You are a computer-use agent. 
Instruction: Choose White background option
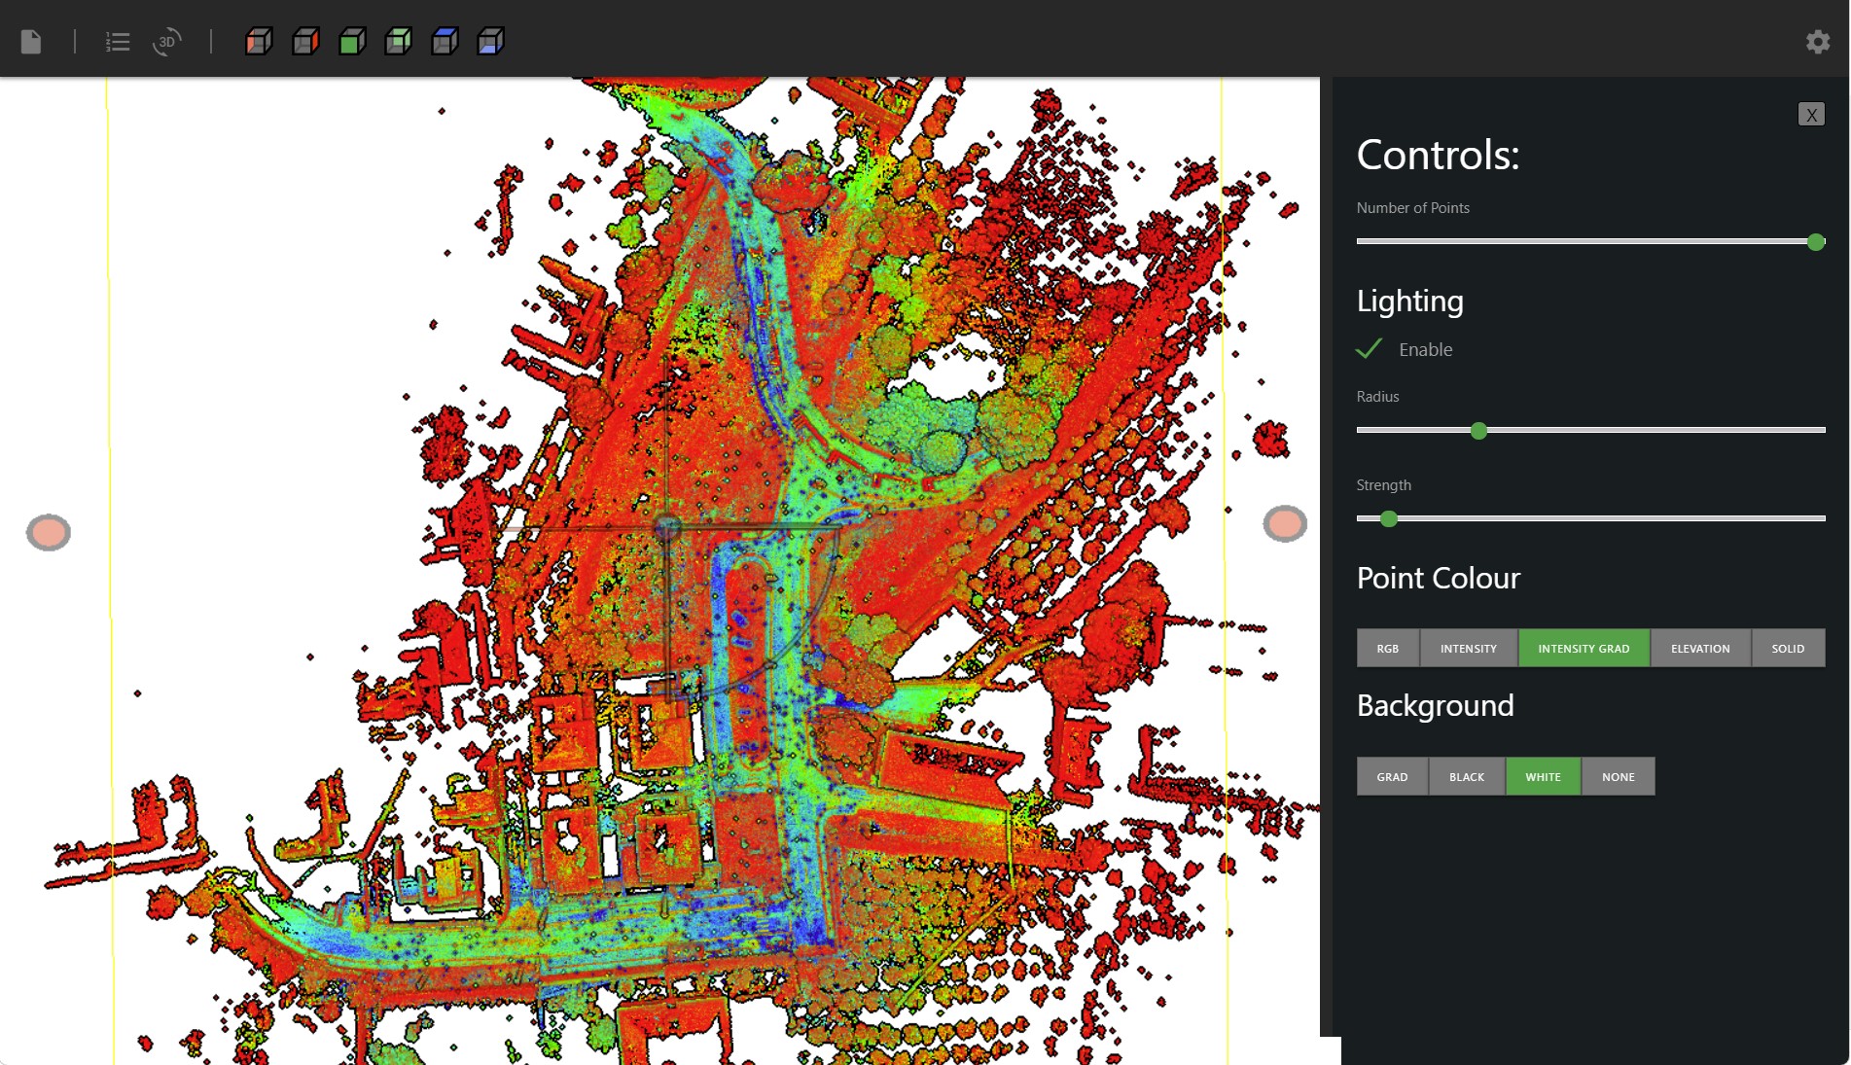[1543, 777]
